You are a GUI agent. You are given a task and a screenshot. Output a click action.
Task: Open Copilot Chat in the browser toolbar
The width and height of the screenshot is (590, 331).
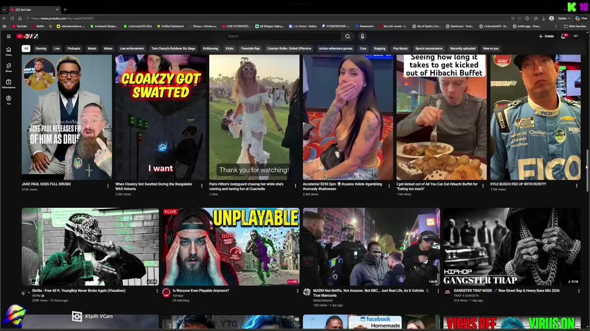point(581,18)
